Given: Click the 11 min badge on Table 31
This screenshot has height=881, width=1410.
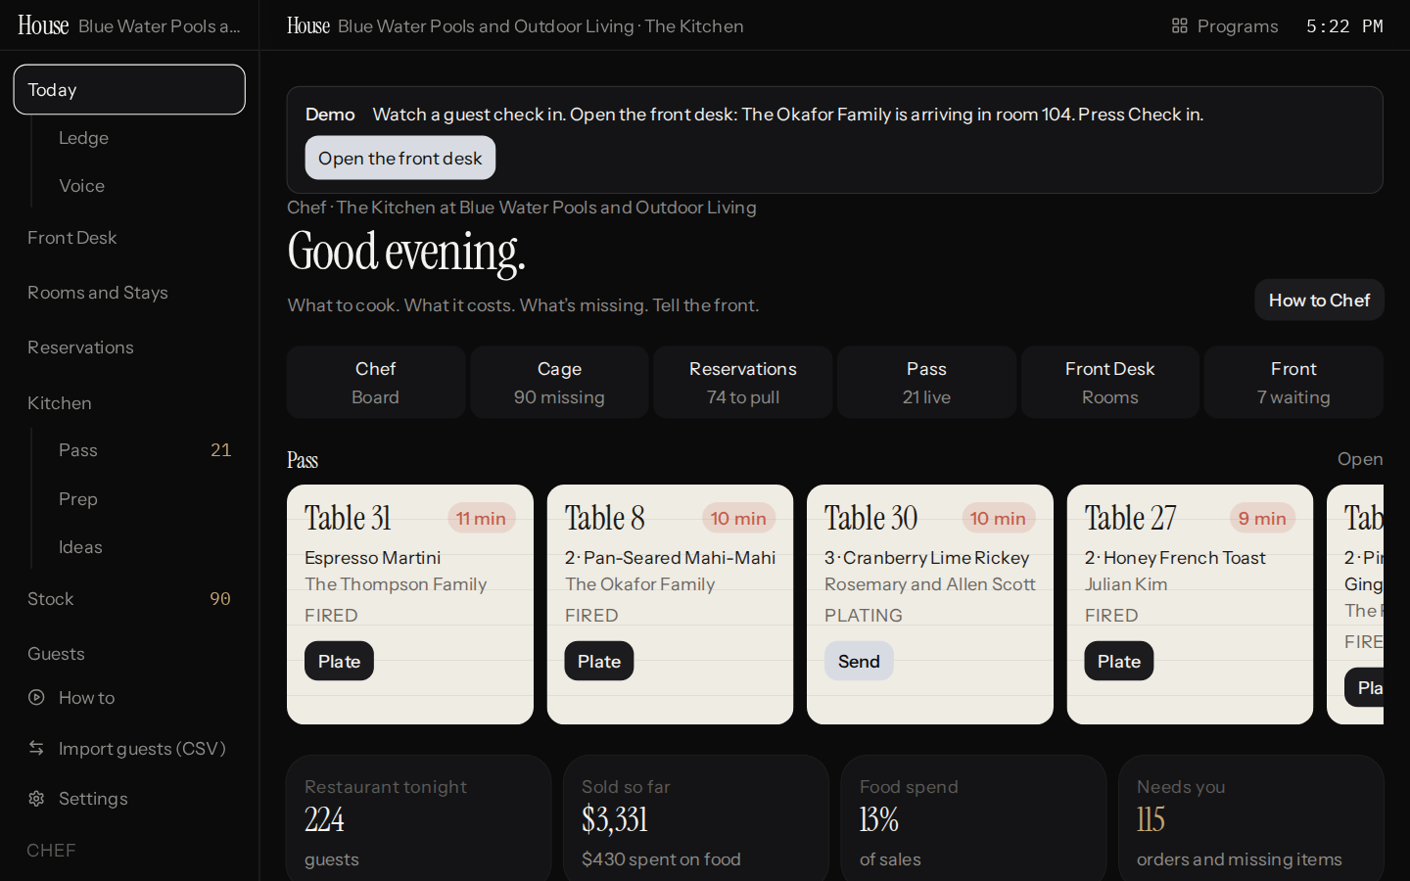Looking at the screenshot, I should pyautogui.click(x=481, y=519).
